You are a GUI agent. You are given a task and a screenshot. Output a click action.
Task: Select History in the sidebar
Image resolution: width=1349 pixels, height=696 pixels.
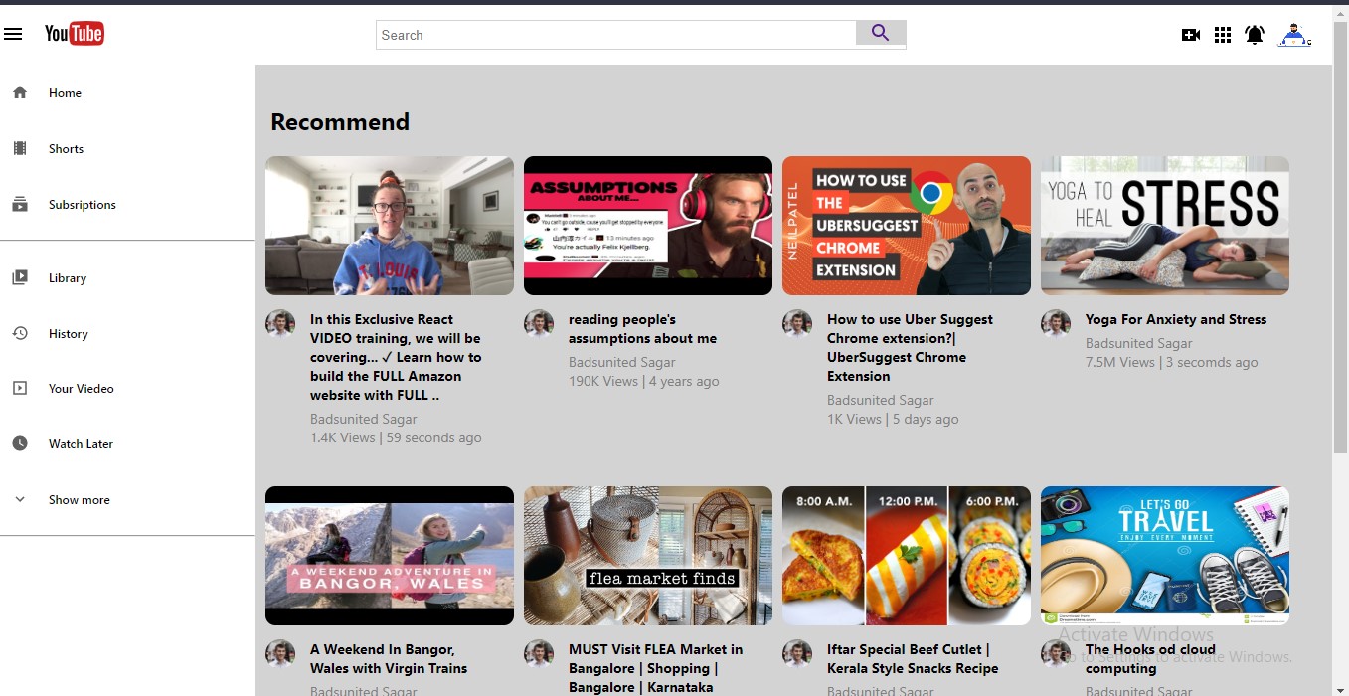point(69,334)
